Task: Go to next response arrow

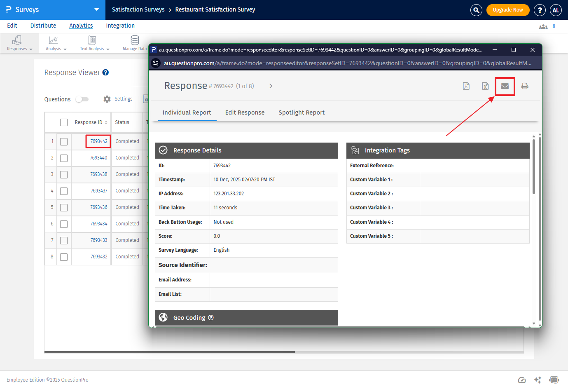Action: (271, 86)
